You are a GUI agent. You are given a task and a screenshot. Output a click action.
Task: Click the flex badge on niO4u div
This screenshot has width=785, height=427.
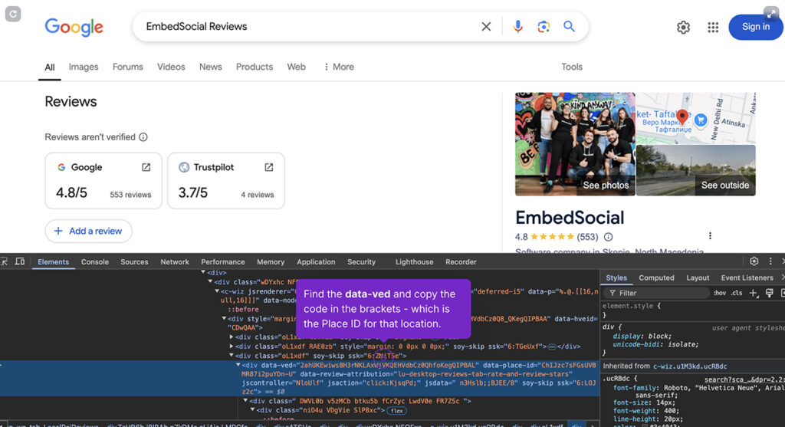tap(397, 410)
